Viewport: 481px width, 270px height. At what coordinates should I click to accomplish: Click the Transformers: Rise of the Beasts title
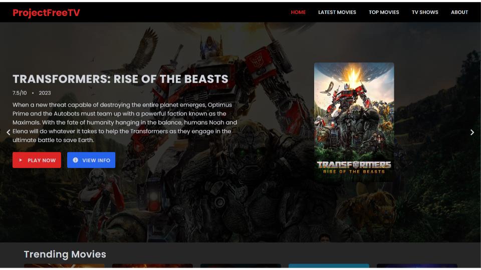[x=120, y=79]
